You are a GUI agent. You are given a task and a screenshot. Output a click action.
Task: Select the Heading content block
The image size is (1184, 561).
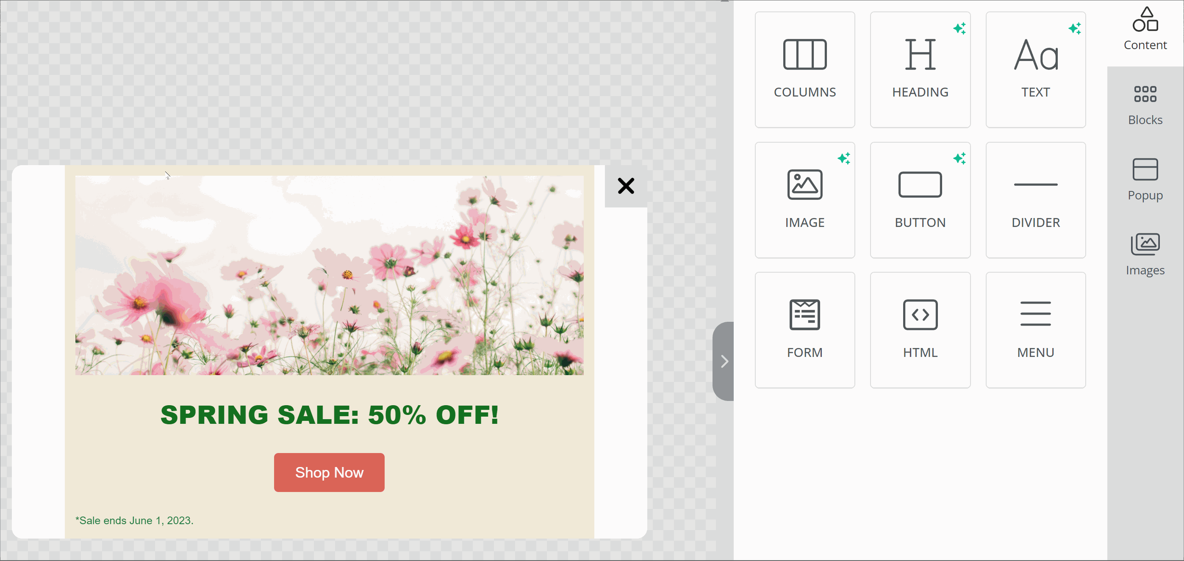point(920,69)
